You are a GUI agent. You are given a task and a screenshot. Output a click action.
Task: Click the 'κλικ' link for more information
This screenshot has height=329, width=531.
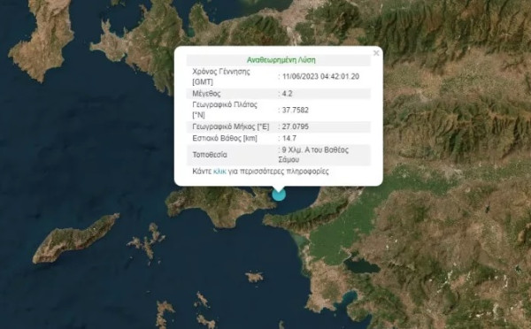[x=219, y=172]
